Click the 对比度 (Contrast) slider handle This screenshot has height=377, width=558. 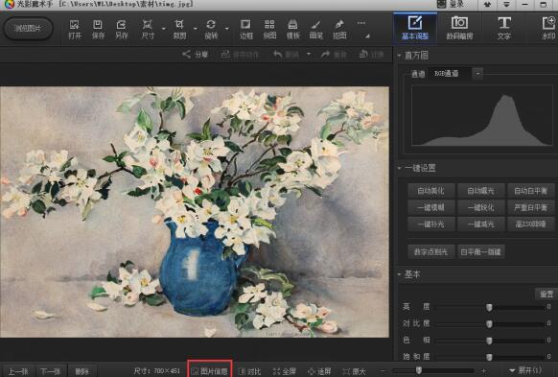tap(489, 323)
